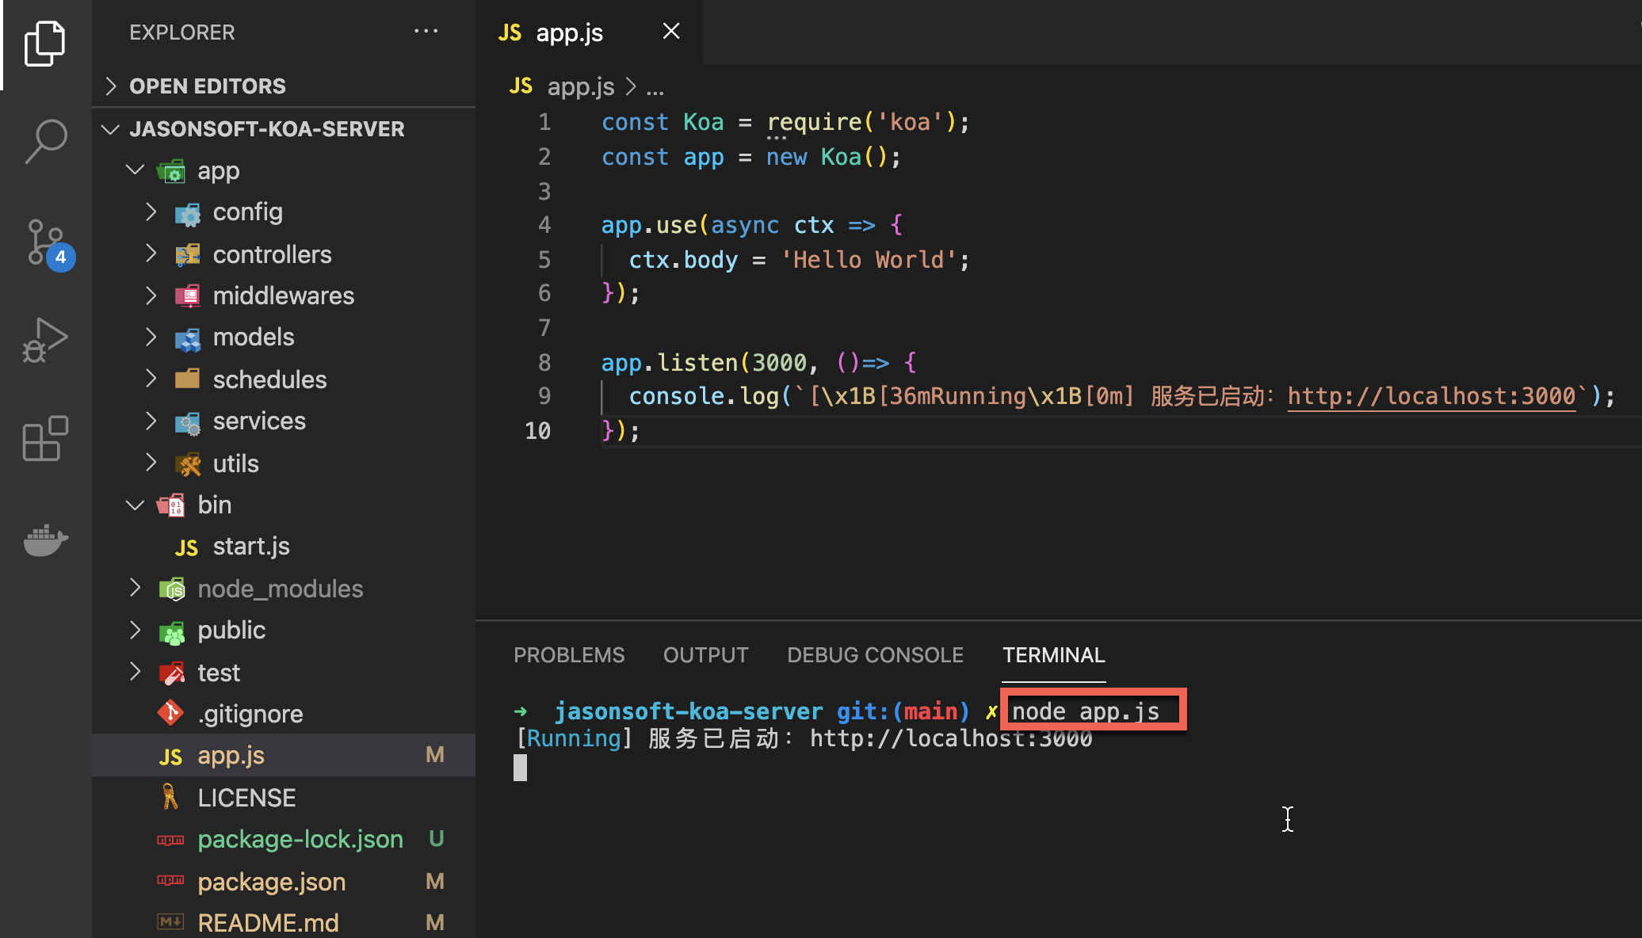Open the Extensions view

click(x=46, y=437)
